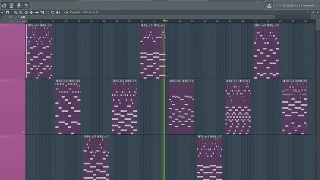Click the horizontal playlist scrollbar
The image size is (320, 180).
151,17
